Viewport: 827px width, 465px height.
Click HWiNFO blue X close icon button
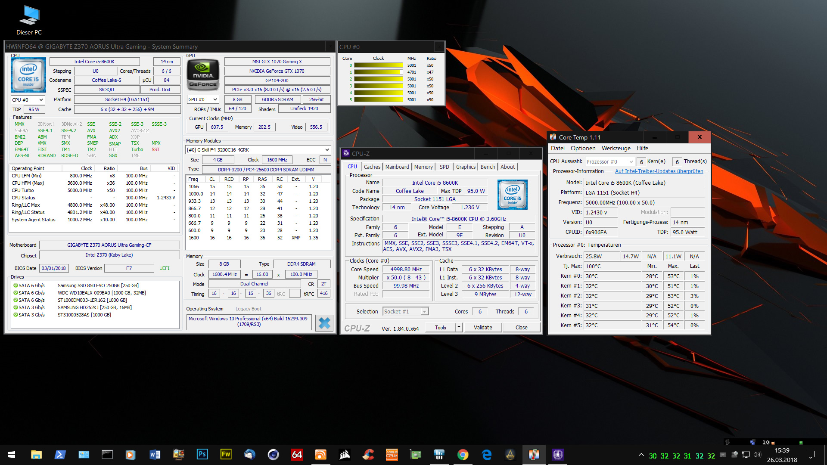click(x=324, y=323)
